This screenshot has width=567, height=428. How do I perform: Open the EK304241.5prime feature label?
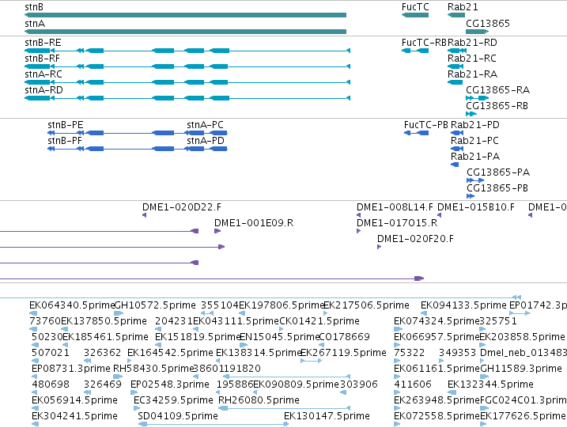coord(75,416)
